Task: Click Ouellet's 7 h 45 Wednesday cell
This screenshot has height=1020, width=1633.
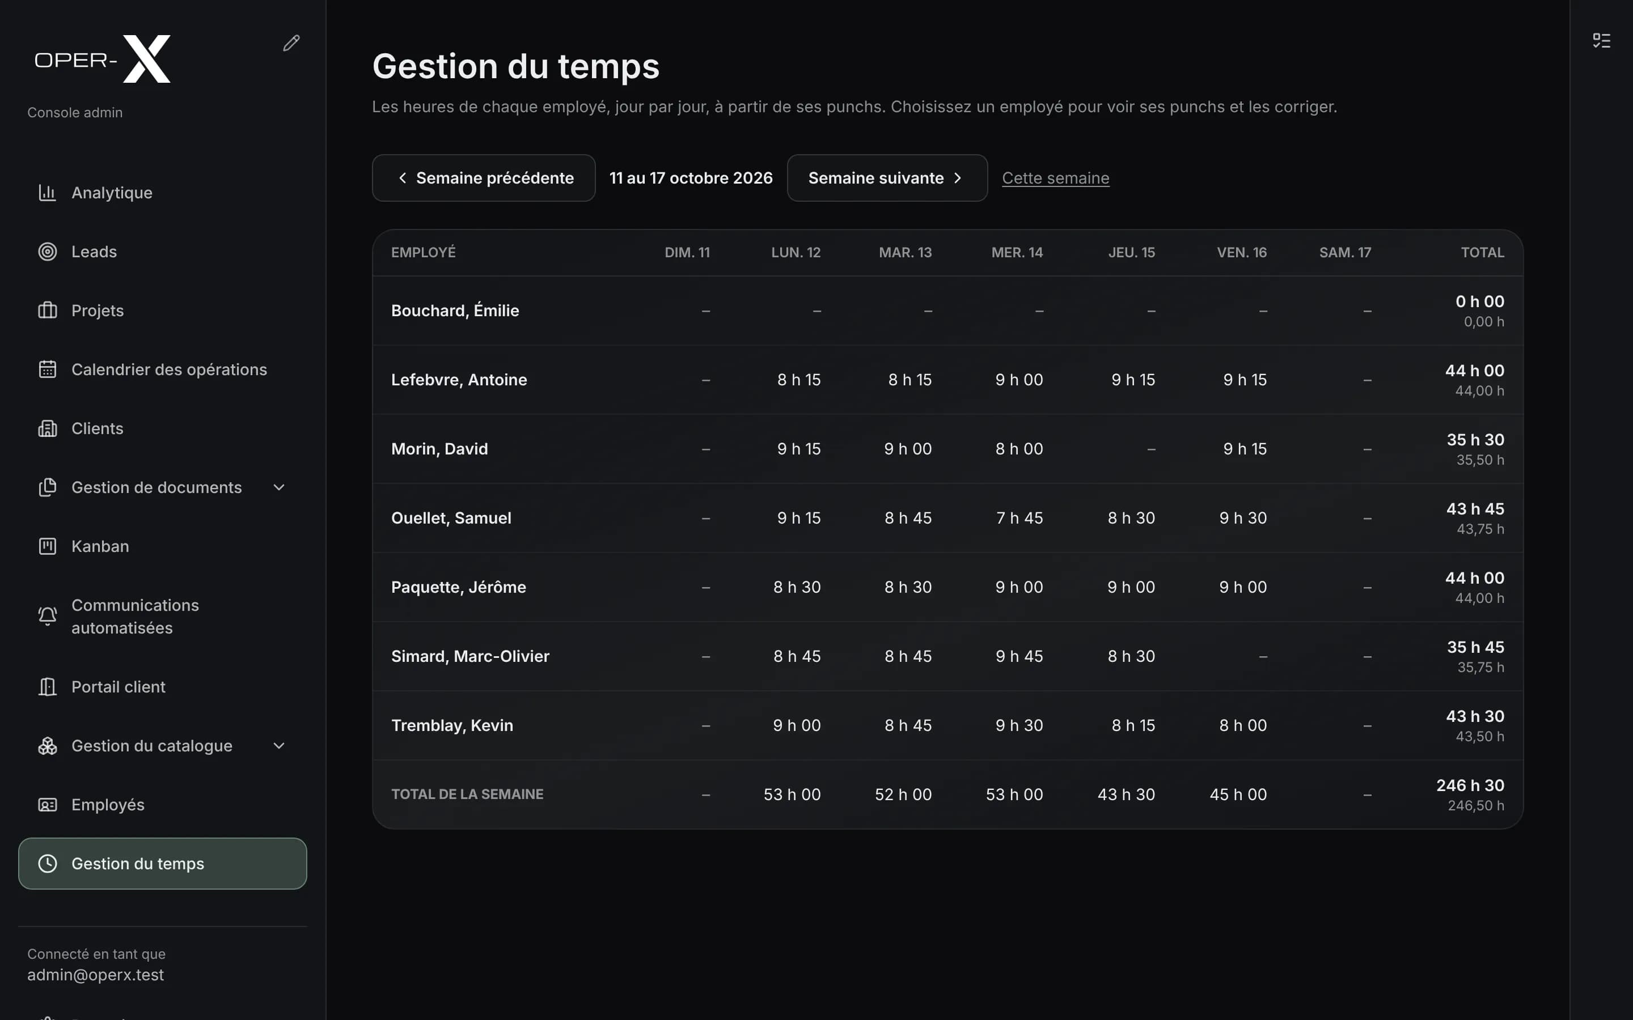Action: (1019, 518)
